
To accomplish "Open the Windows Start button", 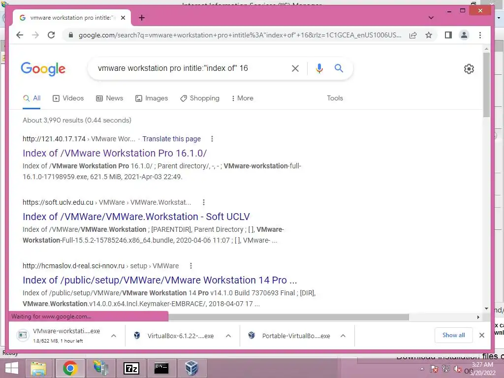I will (x=12, y=368).
